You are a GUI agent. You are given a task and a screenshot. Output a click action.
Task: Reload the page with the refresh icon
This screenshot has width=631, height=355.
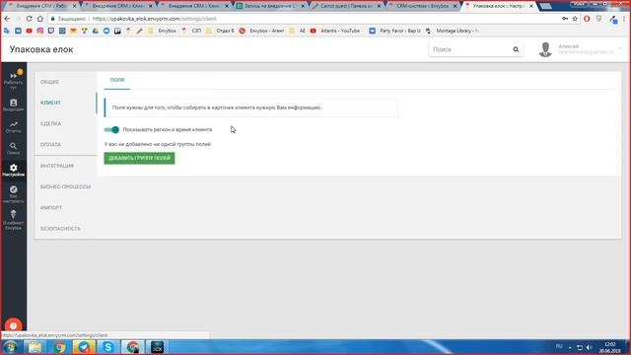coord(29,19)
